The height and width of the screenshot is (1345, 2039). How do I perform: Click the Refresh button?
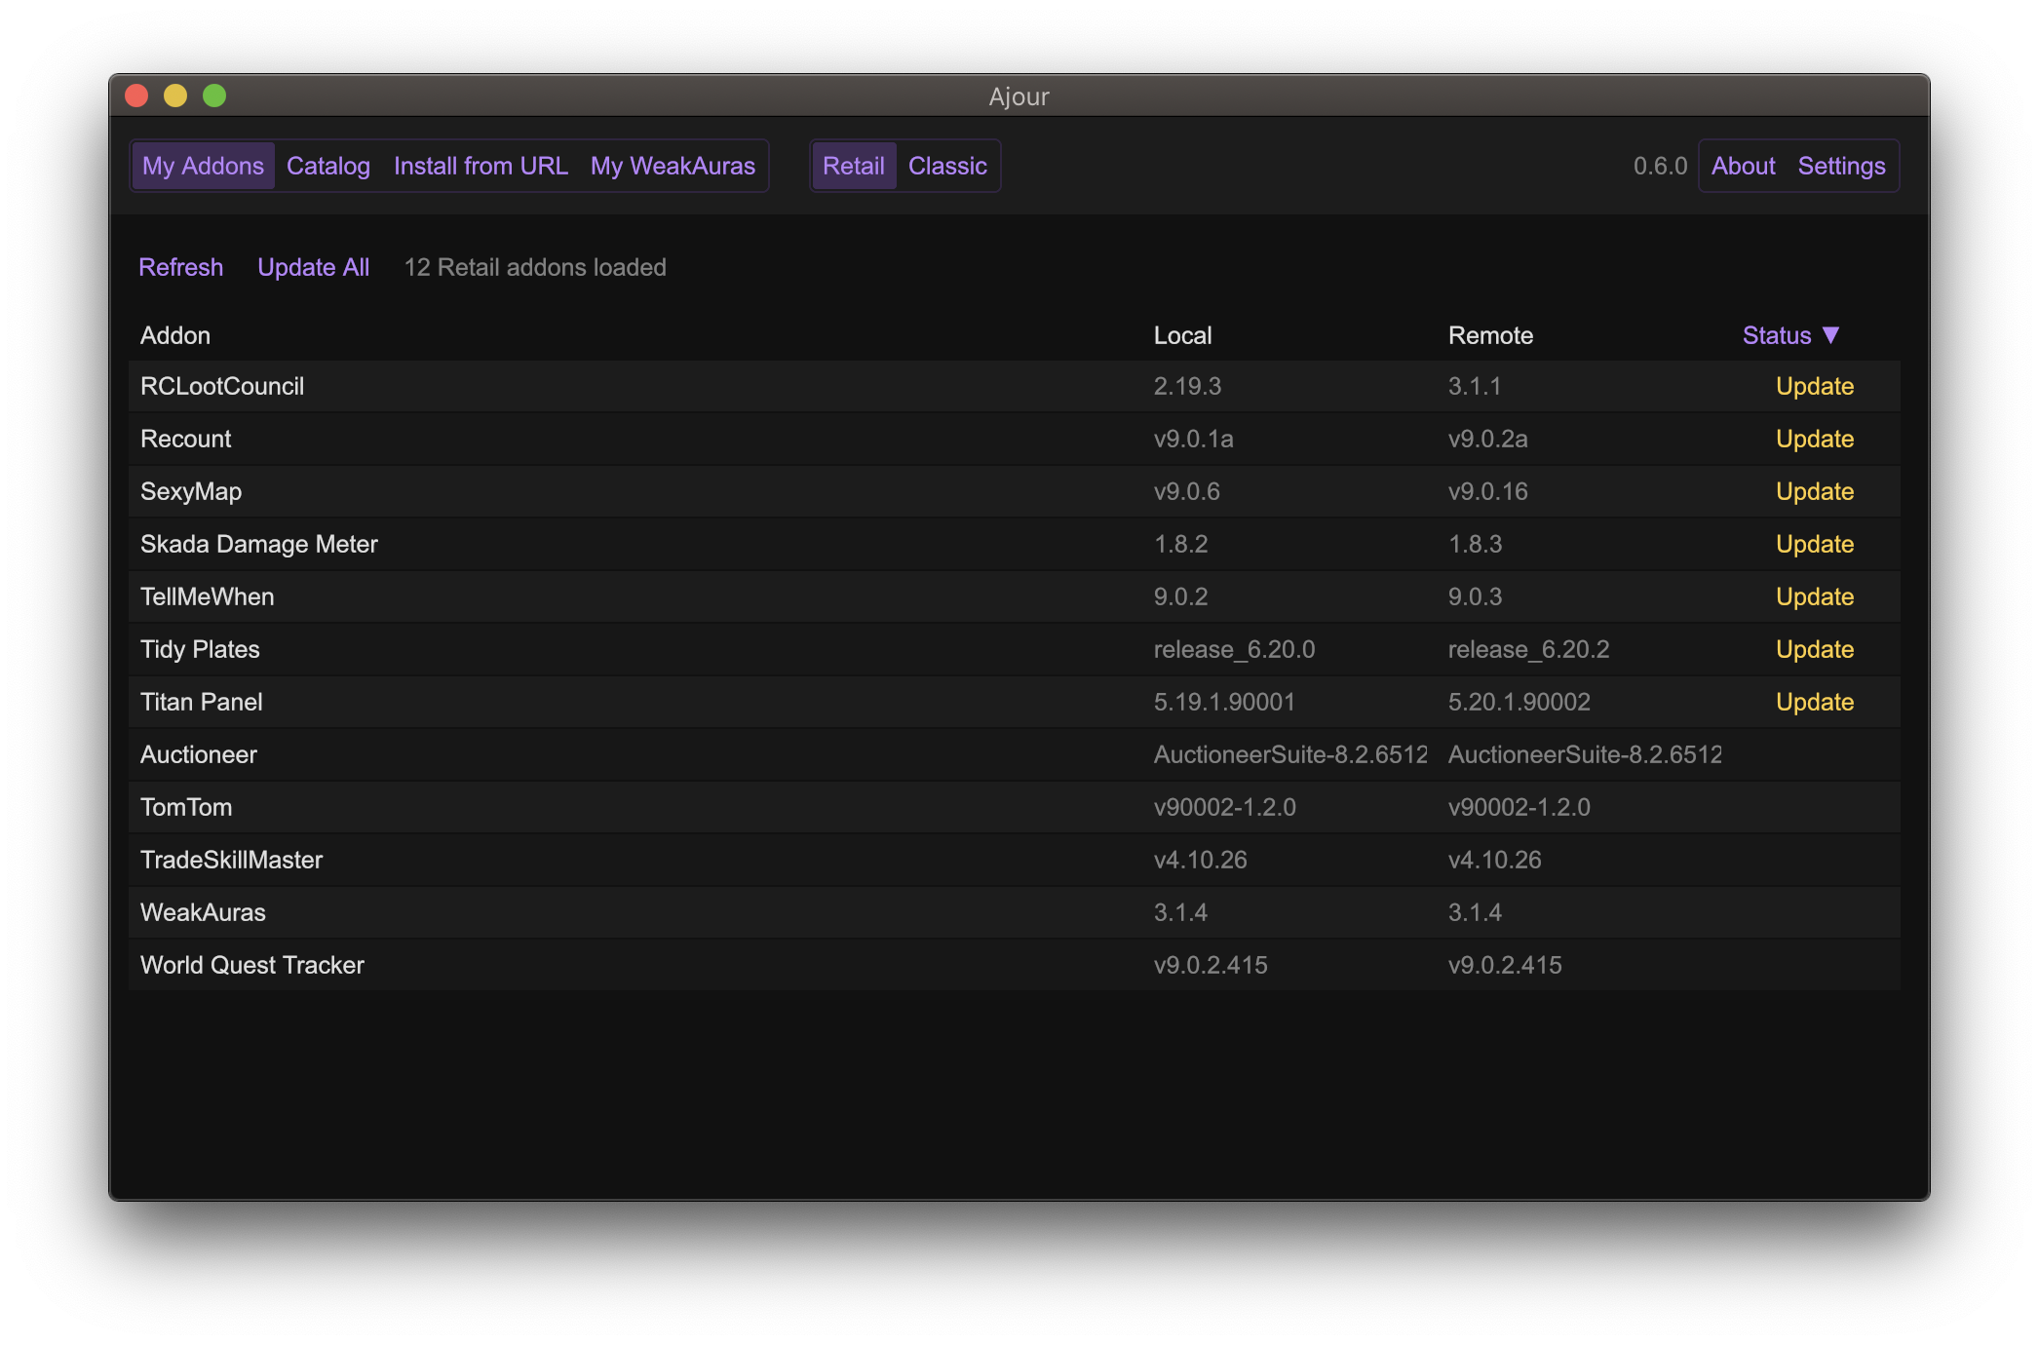pos(181,267)
